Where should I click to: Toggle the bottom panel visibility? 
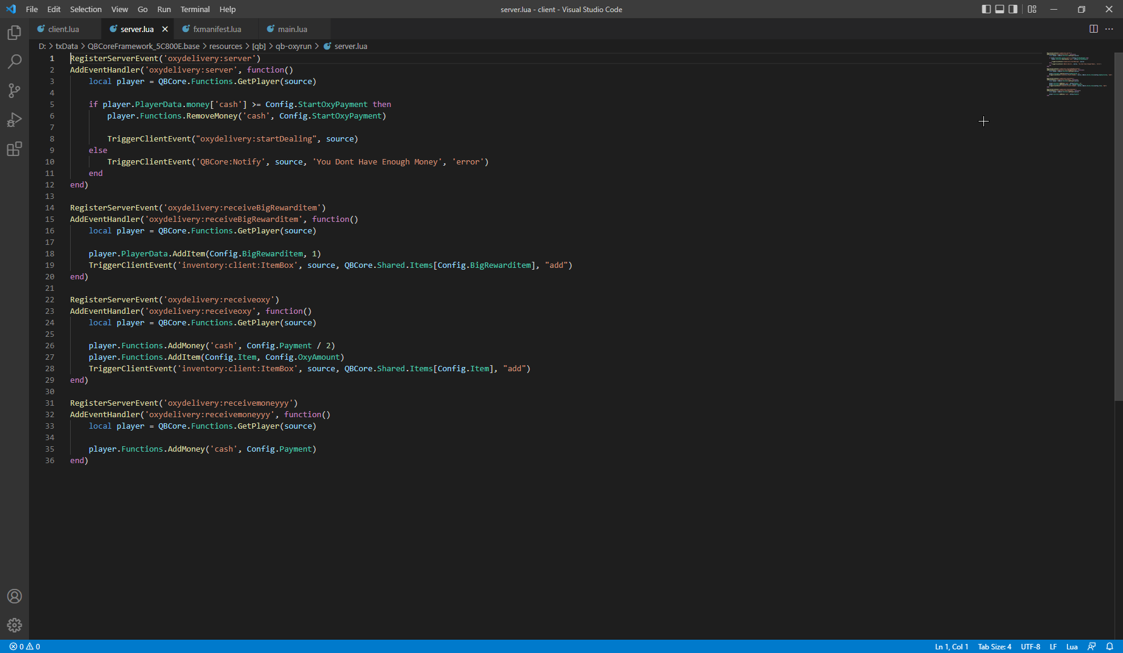[x=998, y=9]
